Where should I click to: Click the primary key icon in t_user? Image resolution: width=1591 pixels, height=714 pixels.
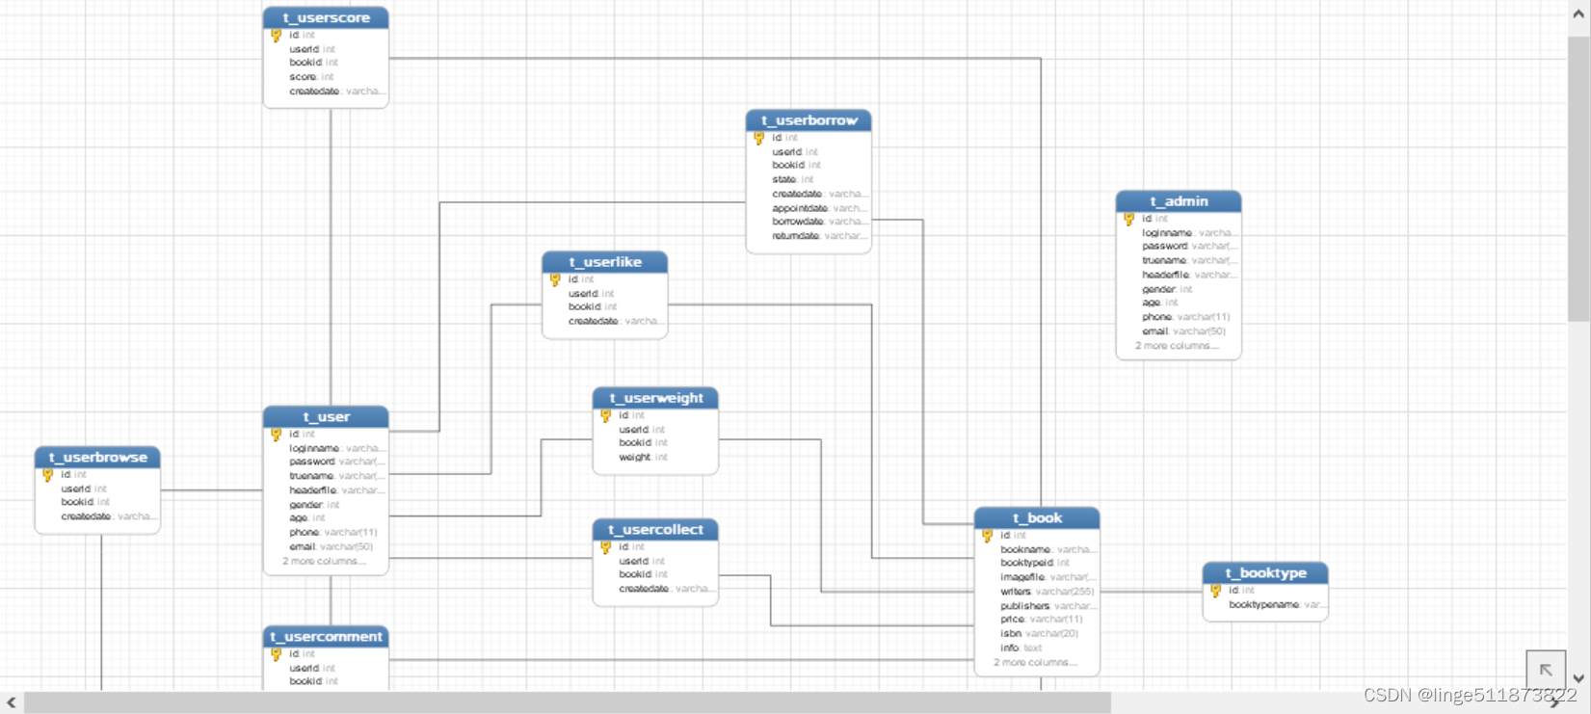[x=277, y=435]
